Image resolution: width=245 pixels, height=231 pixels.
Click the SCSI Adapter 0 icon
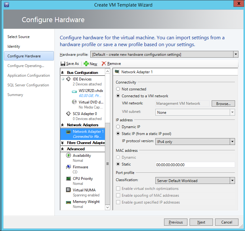(68, 113)
